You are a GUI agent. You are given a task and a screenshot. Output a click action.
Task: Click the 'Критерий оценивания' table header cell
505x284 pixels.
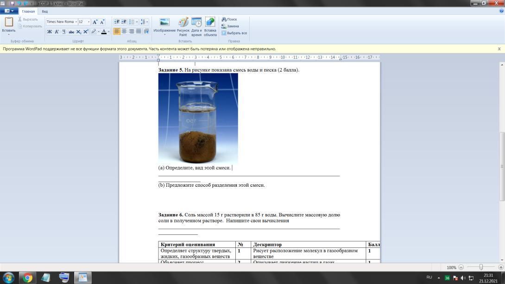pyautogui.click(x=197, y=245)
